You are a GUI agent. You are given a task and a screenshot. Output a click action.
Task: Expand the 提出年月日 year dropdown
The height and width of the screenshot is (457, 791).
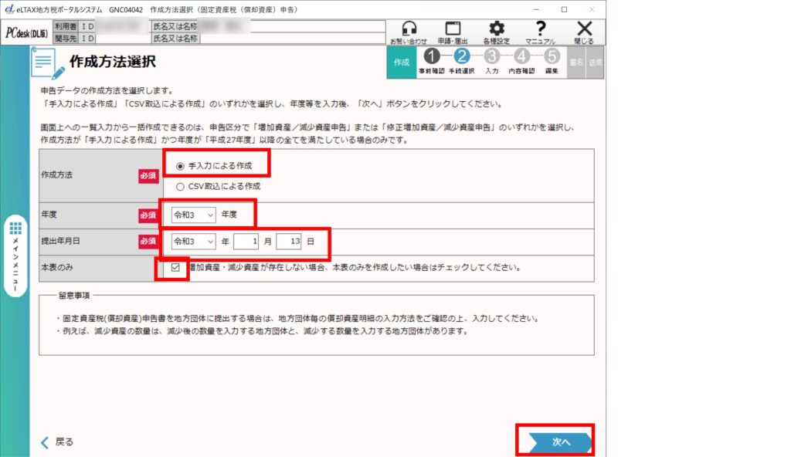(194, 242)
